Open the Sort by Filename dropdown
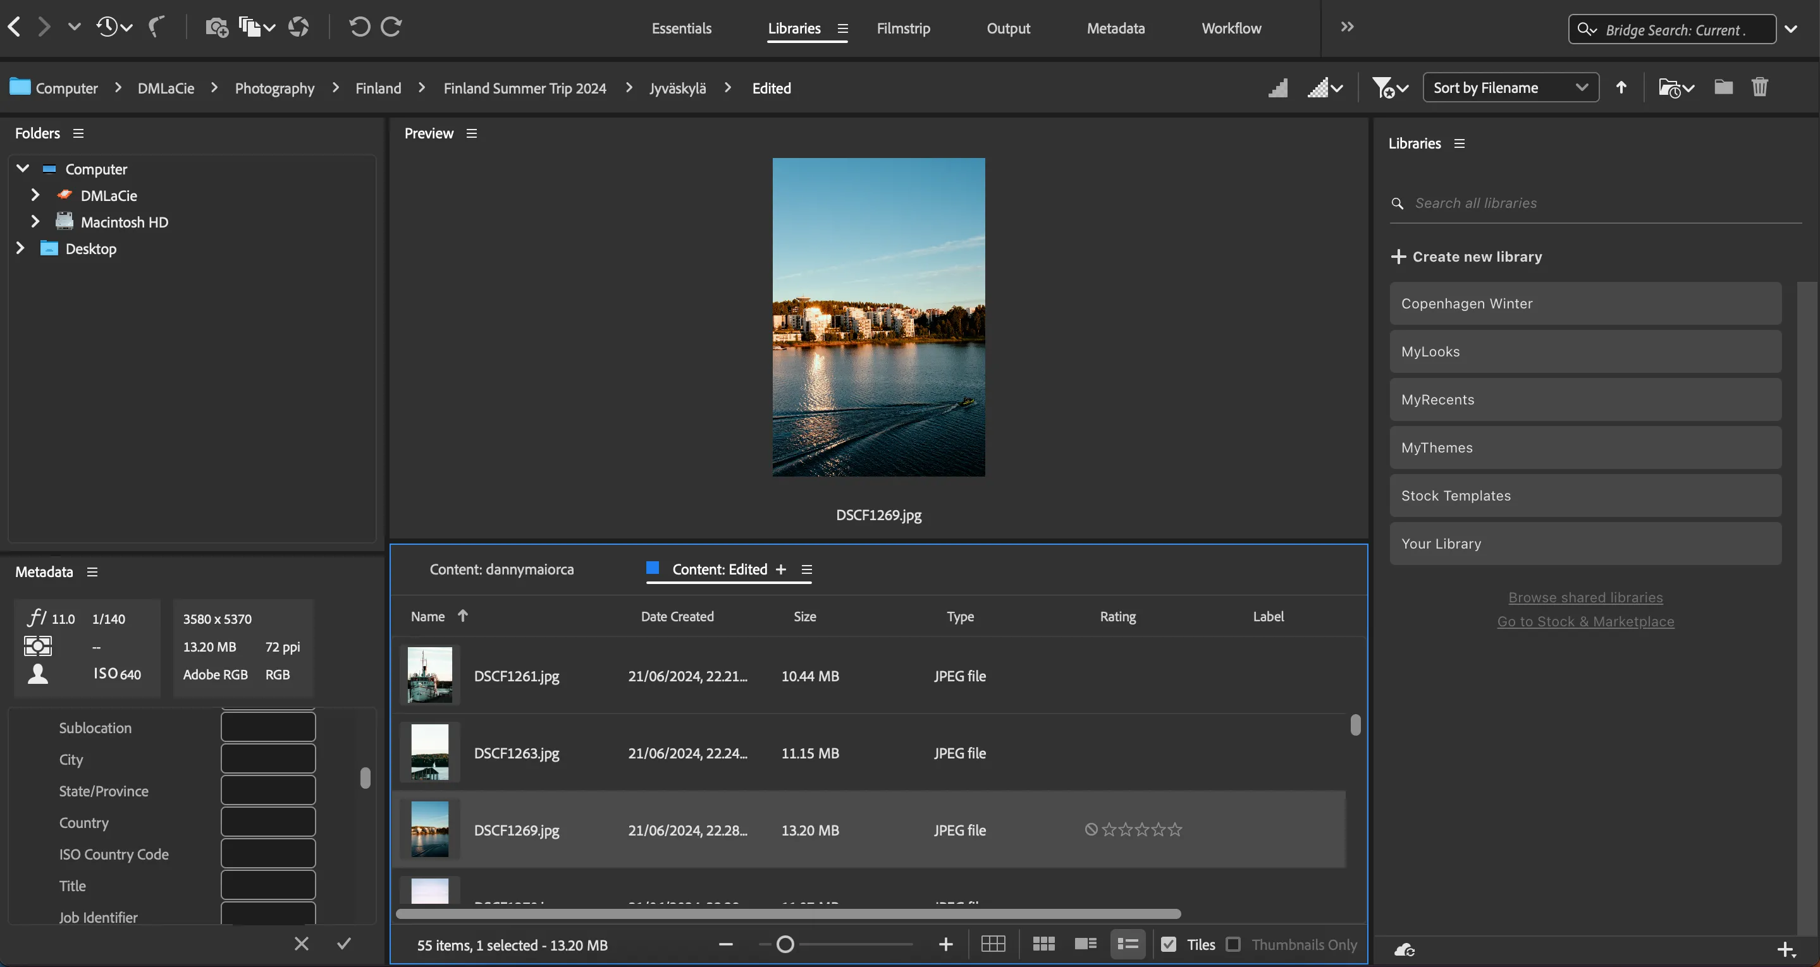 coord(1510,87)
